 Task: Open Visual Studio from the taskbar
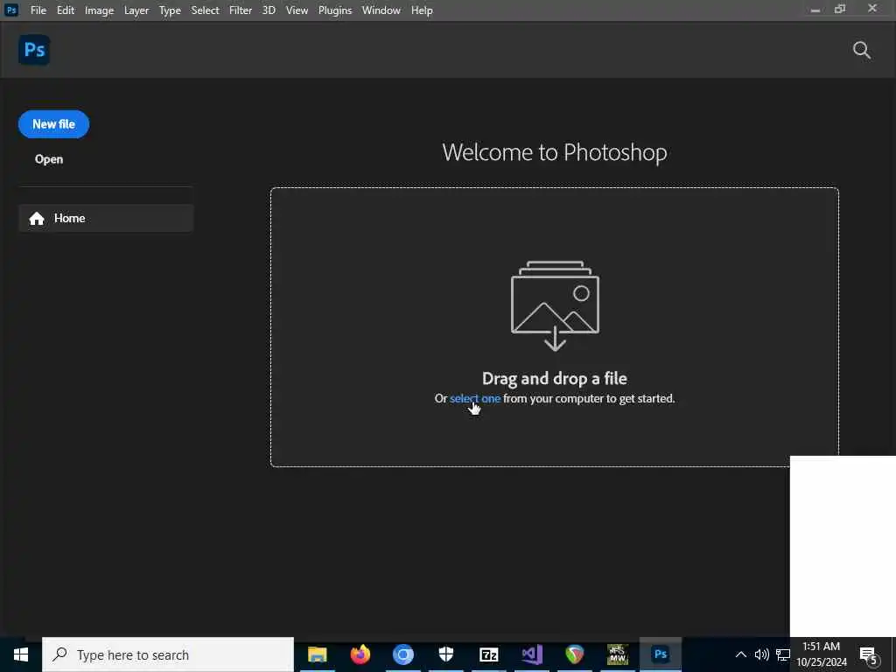point(531,654)
